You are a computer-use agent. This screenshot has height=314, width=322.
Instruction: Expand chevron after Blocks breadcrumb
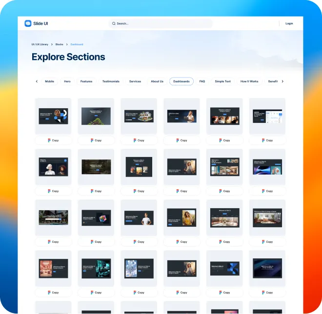click(x=67, y=44)
